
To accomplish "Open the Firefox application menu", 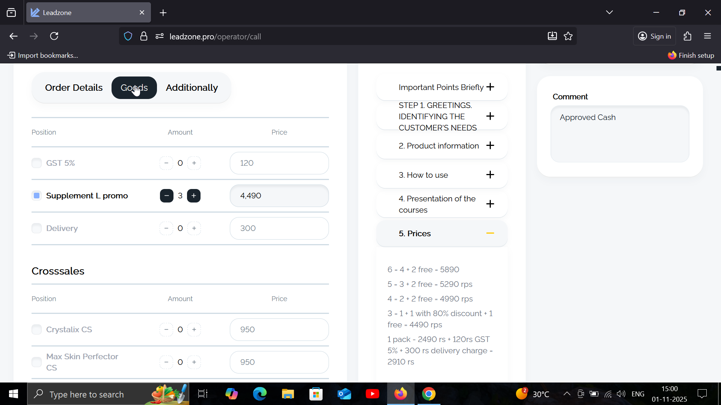I will click(708, 36).
